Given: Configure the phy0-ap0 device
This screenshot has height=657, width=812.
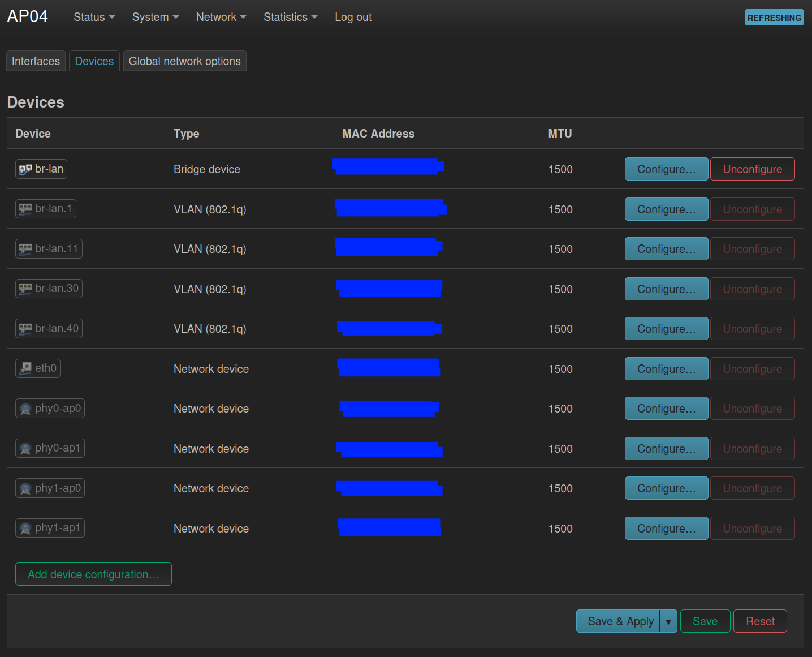Looking at the screenshot, I should pos(666,409).
